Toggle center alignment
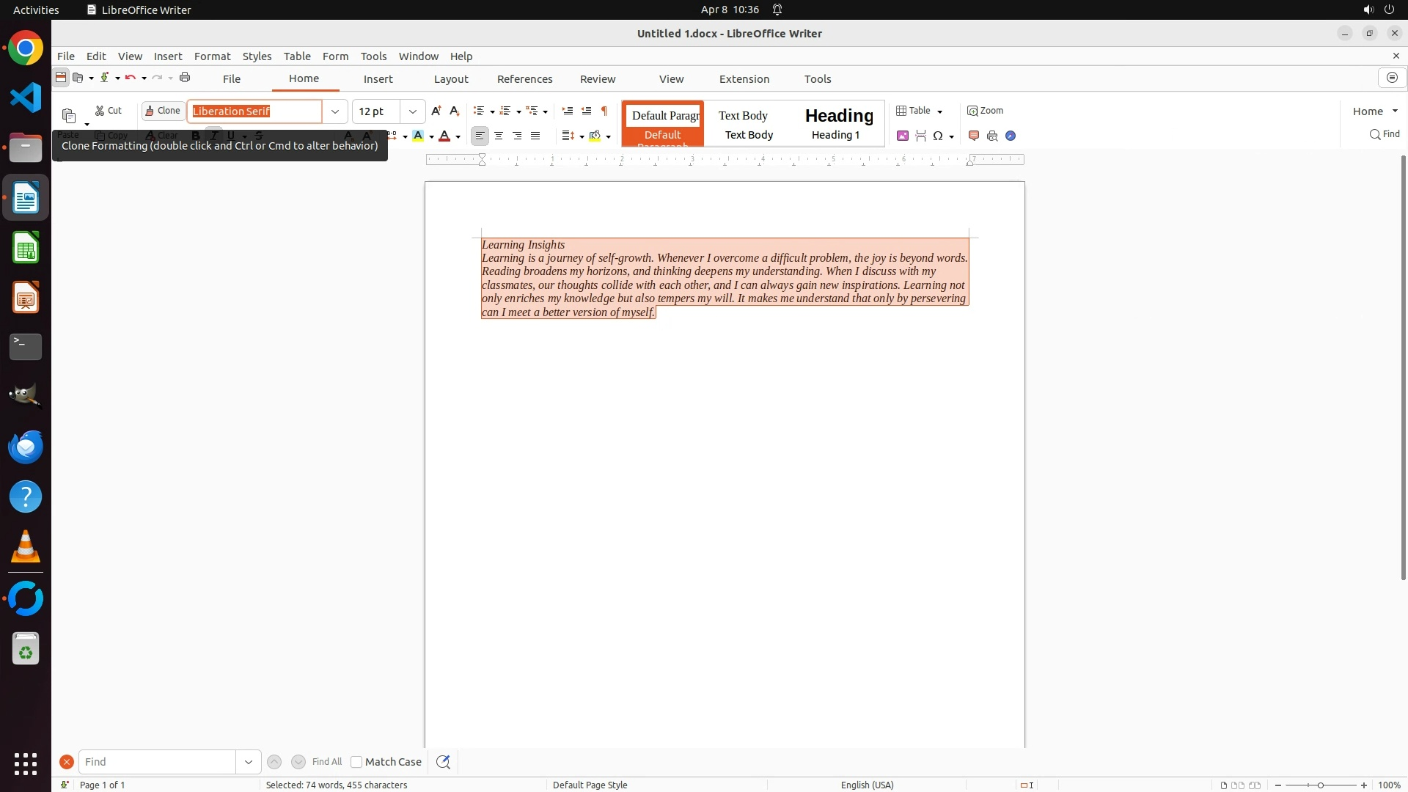The image size is (1408, 792). point(499,136)
